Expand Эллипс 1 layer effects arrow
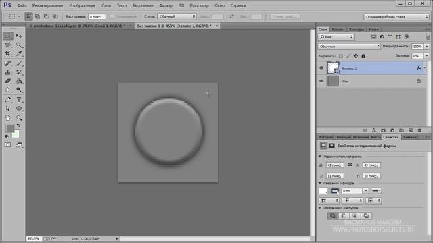The width and height of the screenshot is (433, 243). [424, 67]
